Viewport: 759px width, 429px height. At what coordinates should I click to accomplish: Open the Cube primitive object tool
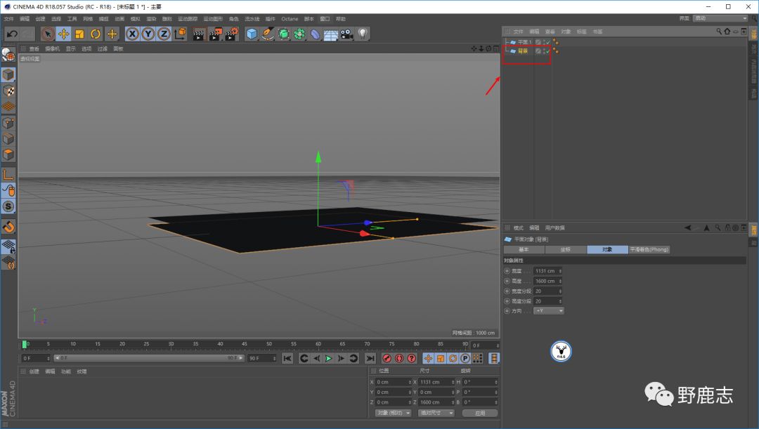tap(252, 34)
